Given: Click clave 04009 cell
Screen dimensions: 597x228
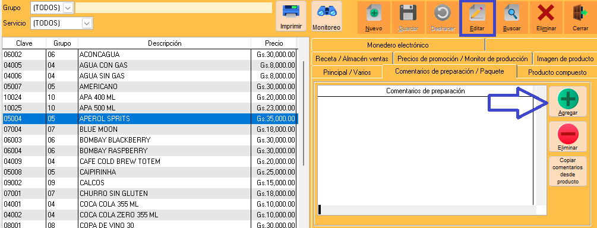Looking at the screenshot, I should pyautogui.click(x=24, y=161).
